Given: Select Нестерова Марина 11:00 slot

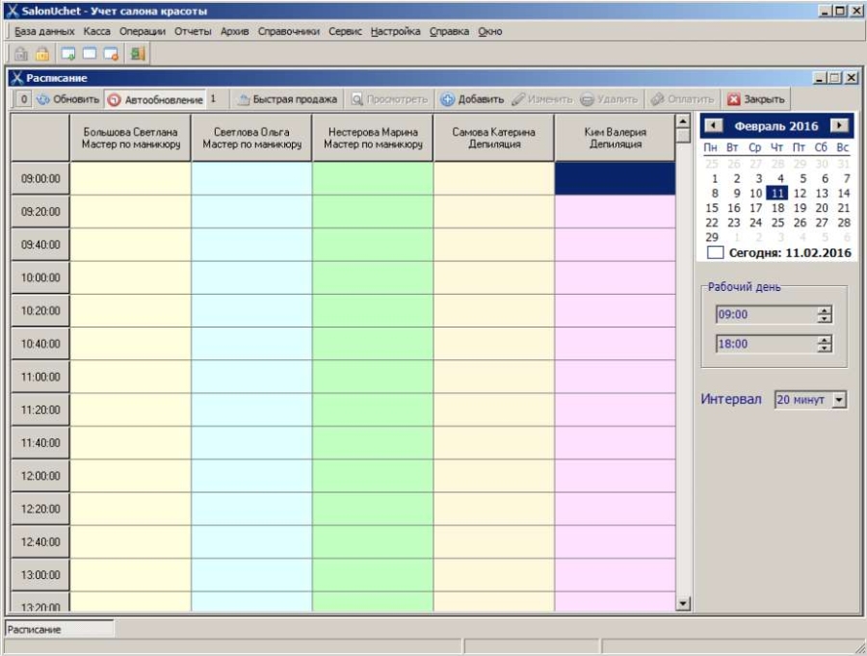Looking at the screenshot, I should click(x=373, y=377).
